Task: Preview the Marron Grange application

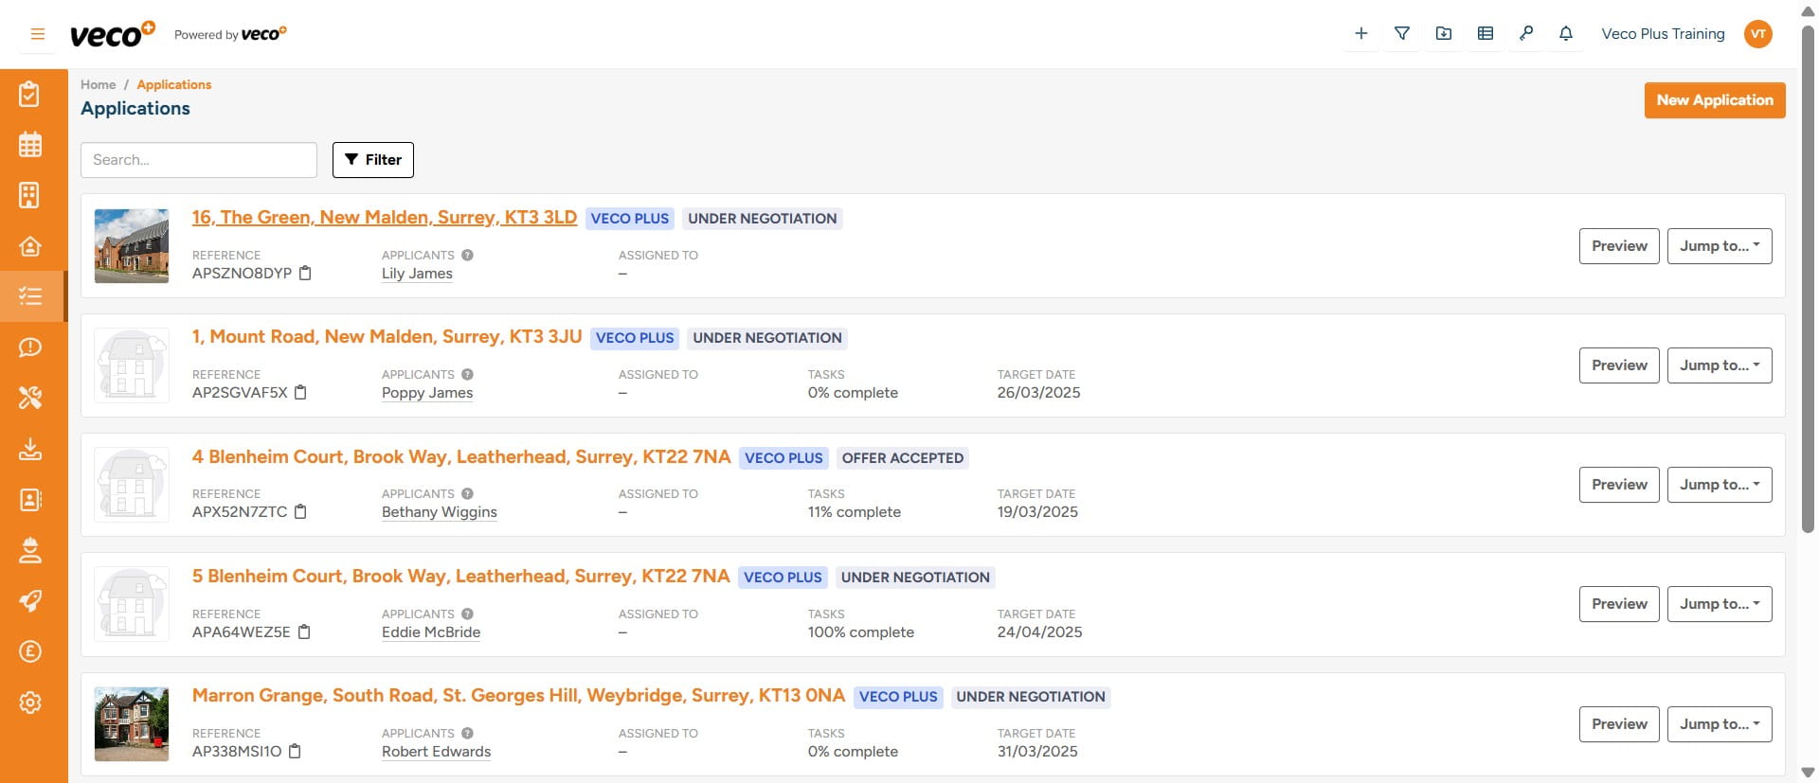Action: coord(1619,724)
